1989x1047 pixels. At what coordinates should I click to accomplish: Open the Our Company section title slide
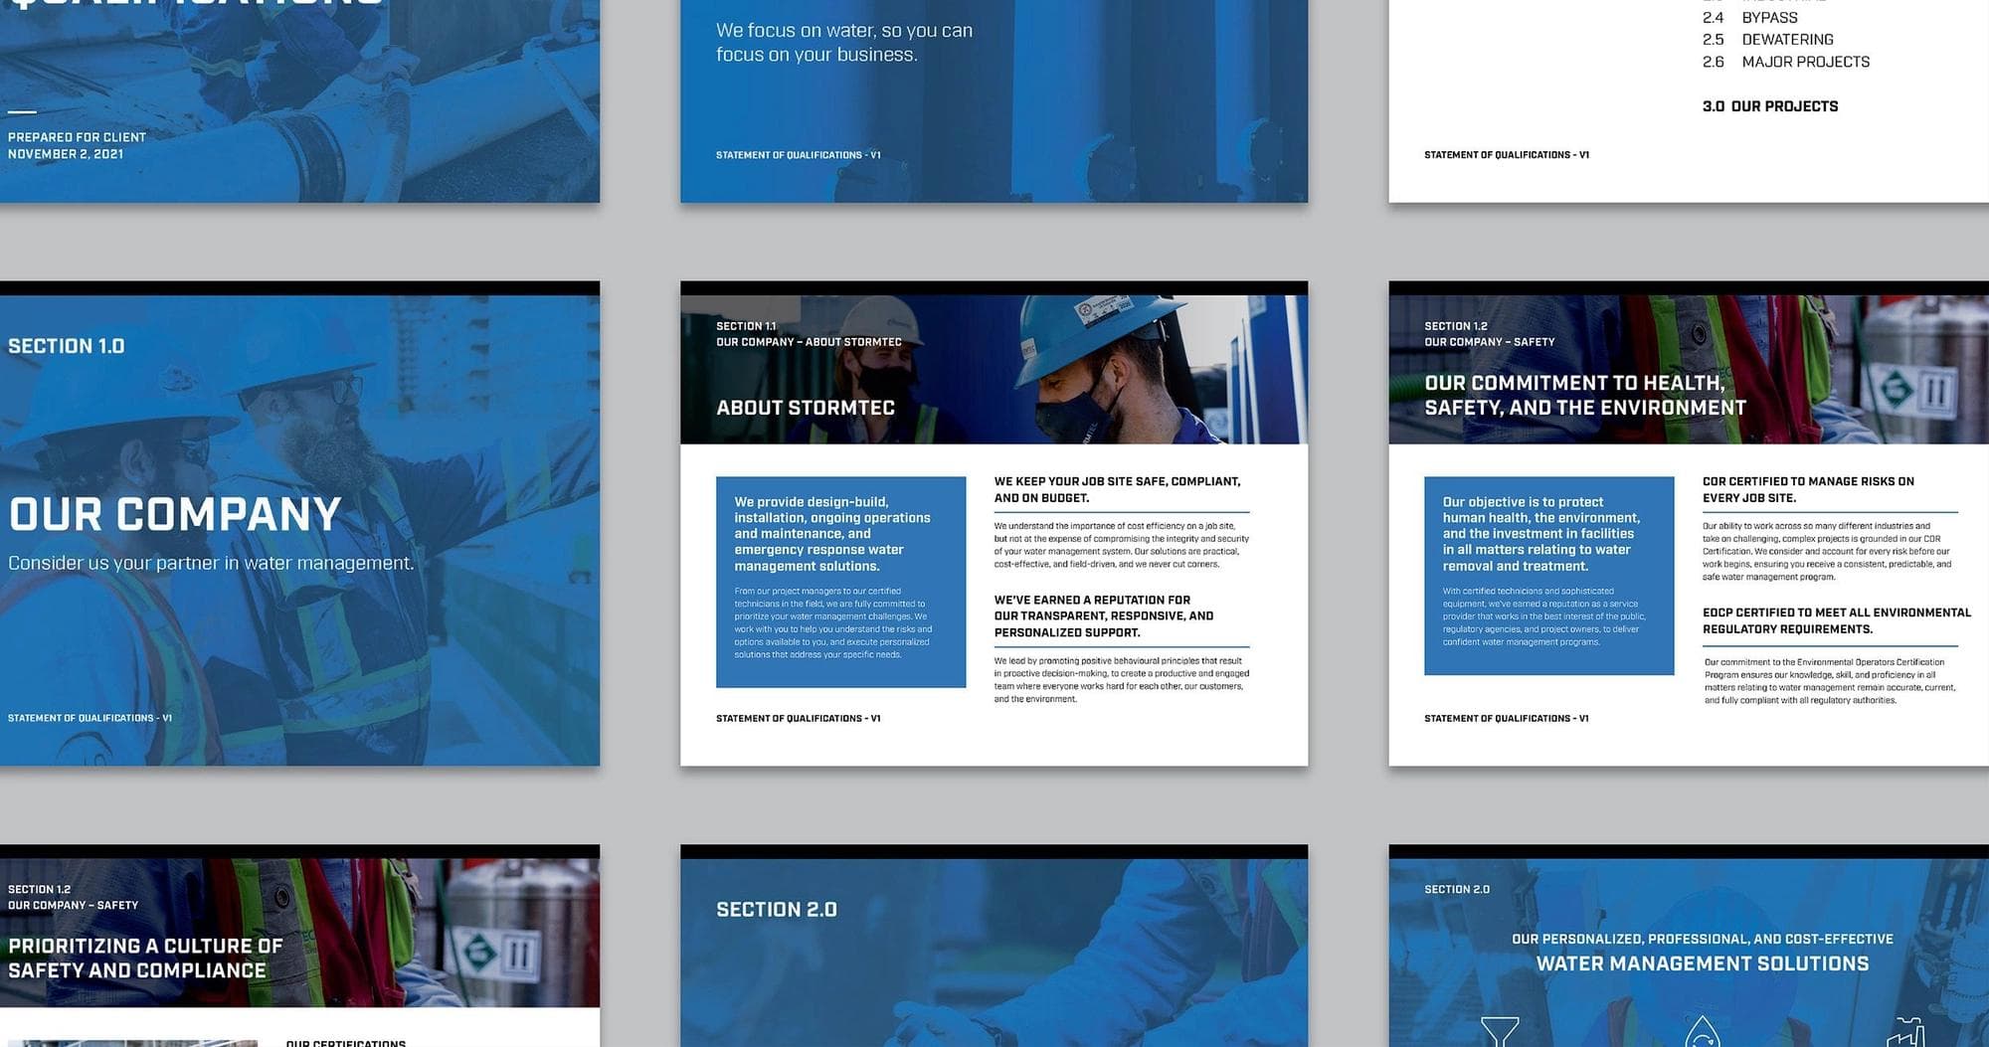(298, 527)
